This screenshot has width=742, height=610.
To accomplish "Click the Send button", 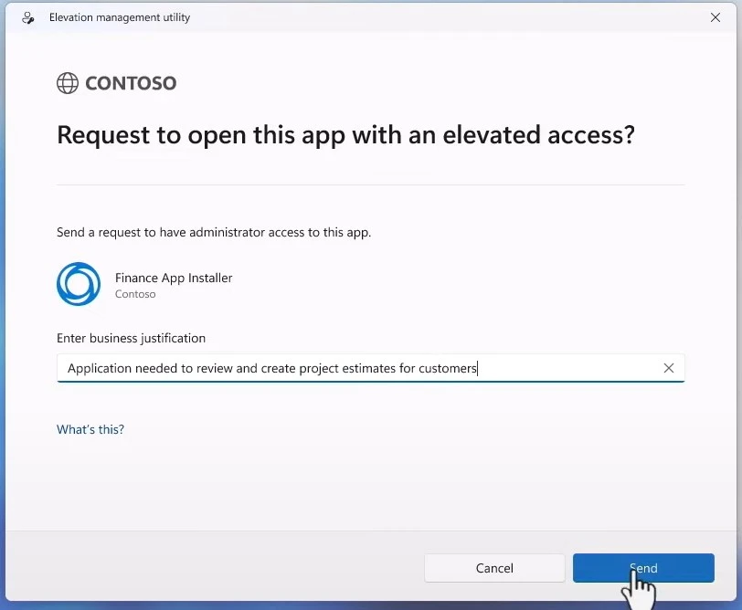I will click(643, 568).
